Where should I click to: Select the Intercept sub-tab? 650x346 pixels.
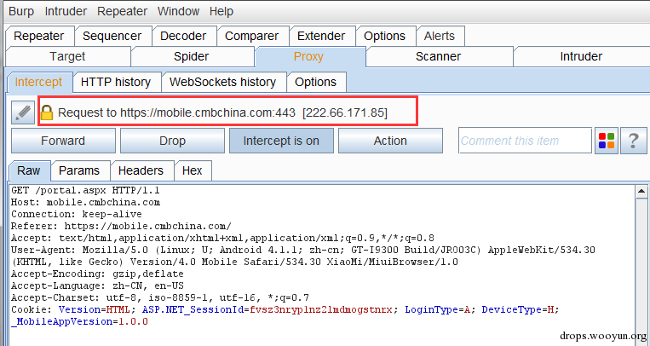38,82
